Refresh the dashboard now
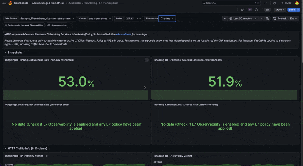This screenshot has width=303, height=166. point(280,19)
